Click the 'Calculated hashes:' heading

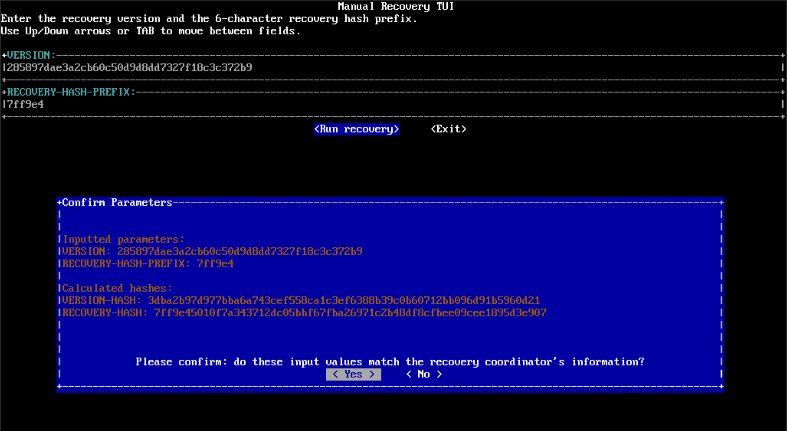pos(117,288)
